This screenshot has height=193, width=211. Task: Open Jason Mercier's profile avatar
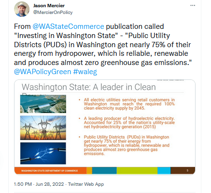pos(22,9)
